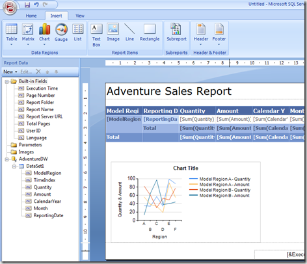Select the Report Folder built-in field
307x264 pixels.
tap(40, 102)
